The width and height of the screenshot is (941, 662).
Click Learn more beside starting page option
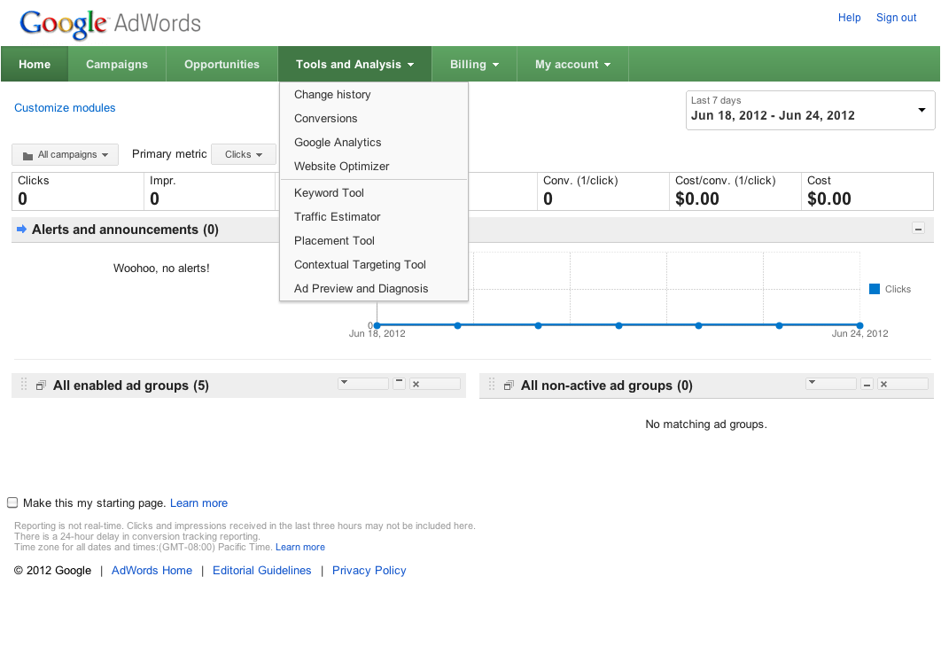click(198, 503)
